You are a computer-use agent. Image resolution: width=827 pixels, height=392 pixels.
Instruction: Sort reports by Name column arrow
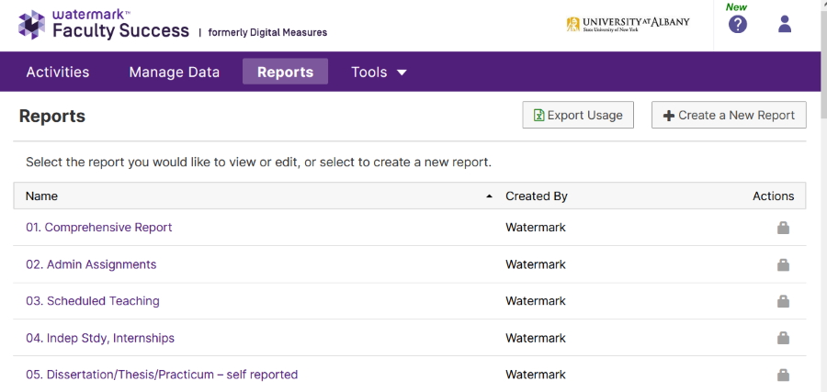pos(489,196)
